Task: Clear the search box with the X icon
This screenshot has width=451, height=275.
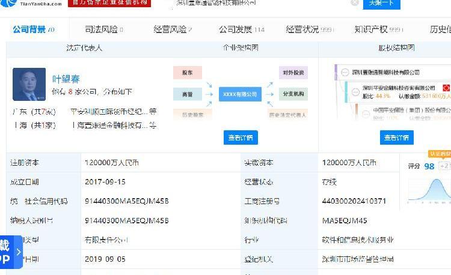Action: pos(355,2)
